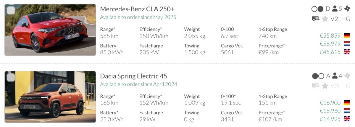Click the towing trailer icon for CLA 250+
The height and width of the screenshot is (127, 355).
(x=316, y=19)
